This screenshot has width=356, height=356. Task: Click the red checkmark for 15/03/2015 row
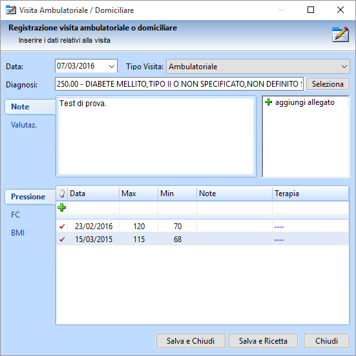tap(62, 239)
